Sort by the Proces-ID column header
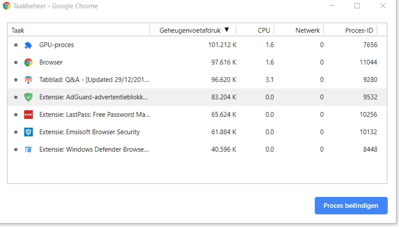 coord(359,30)
